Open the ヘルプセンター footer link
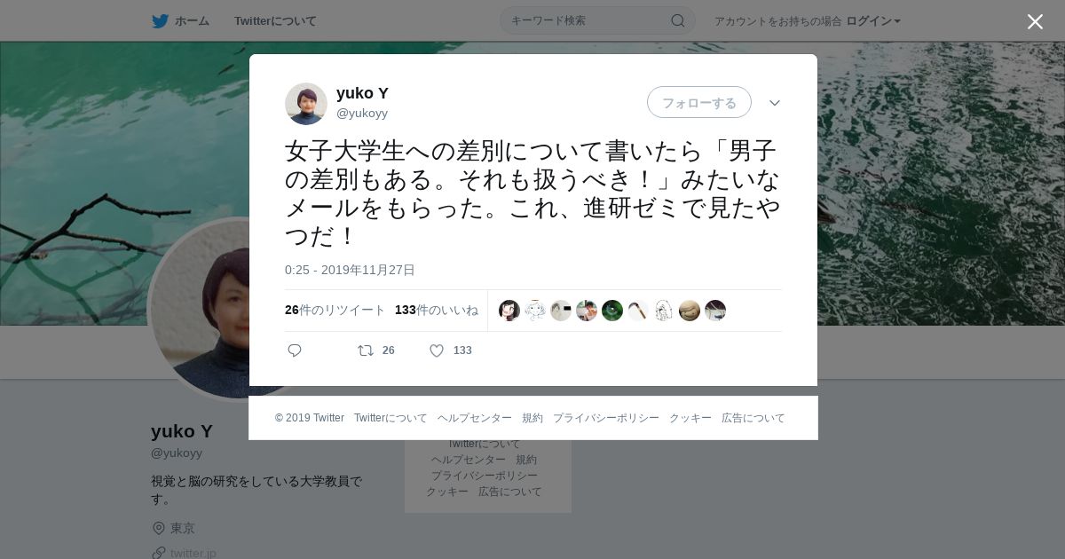 475,418
